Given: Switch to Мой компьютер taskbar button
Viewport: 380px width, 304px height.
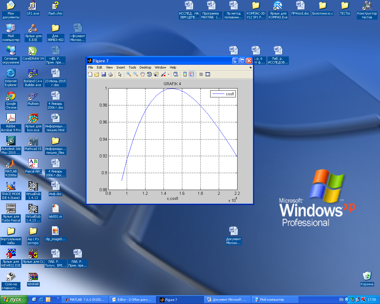Looking at the screenshot, I should tap(275, 300).
